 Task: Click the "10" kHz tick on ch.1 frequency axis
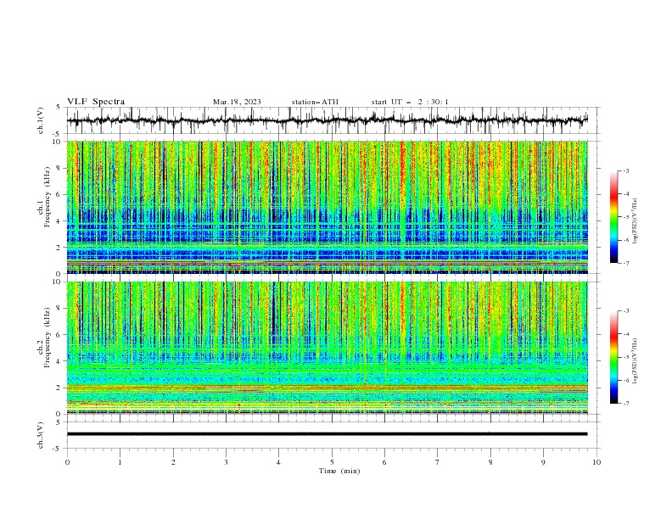[x=57, y=142]
